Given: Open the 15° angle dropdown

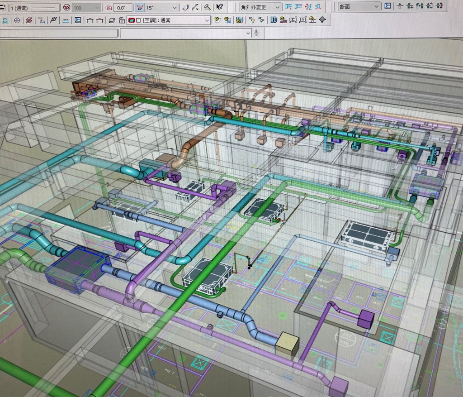Looking at the screenshot, I should (174, 7).
